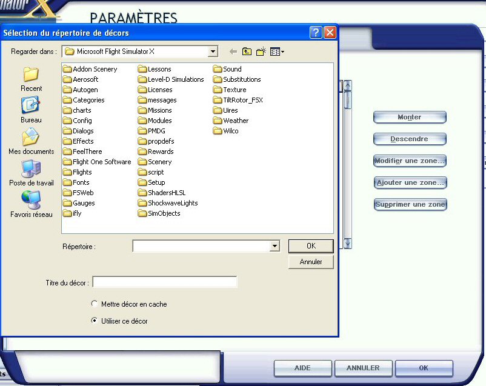
Task: Open the Recent places shortcut
Action: pyautogui.click(x=31, y=79)
